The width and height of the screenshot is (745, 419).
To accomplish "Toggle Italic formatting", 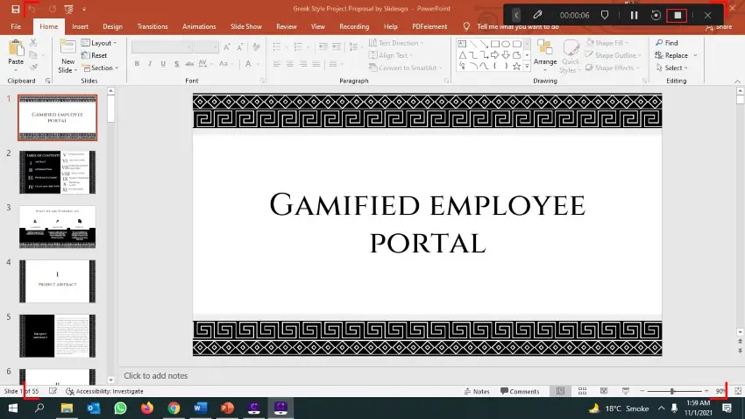I will [150, 64].
